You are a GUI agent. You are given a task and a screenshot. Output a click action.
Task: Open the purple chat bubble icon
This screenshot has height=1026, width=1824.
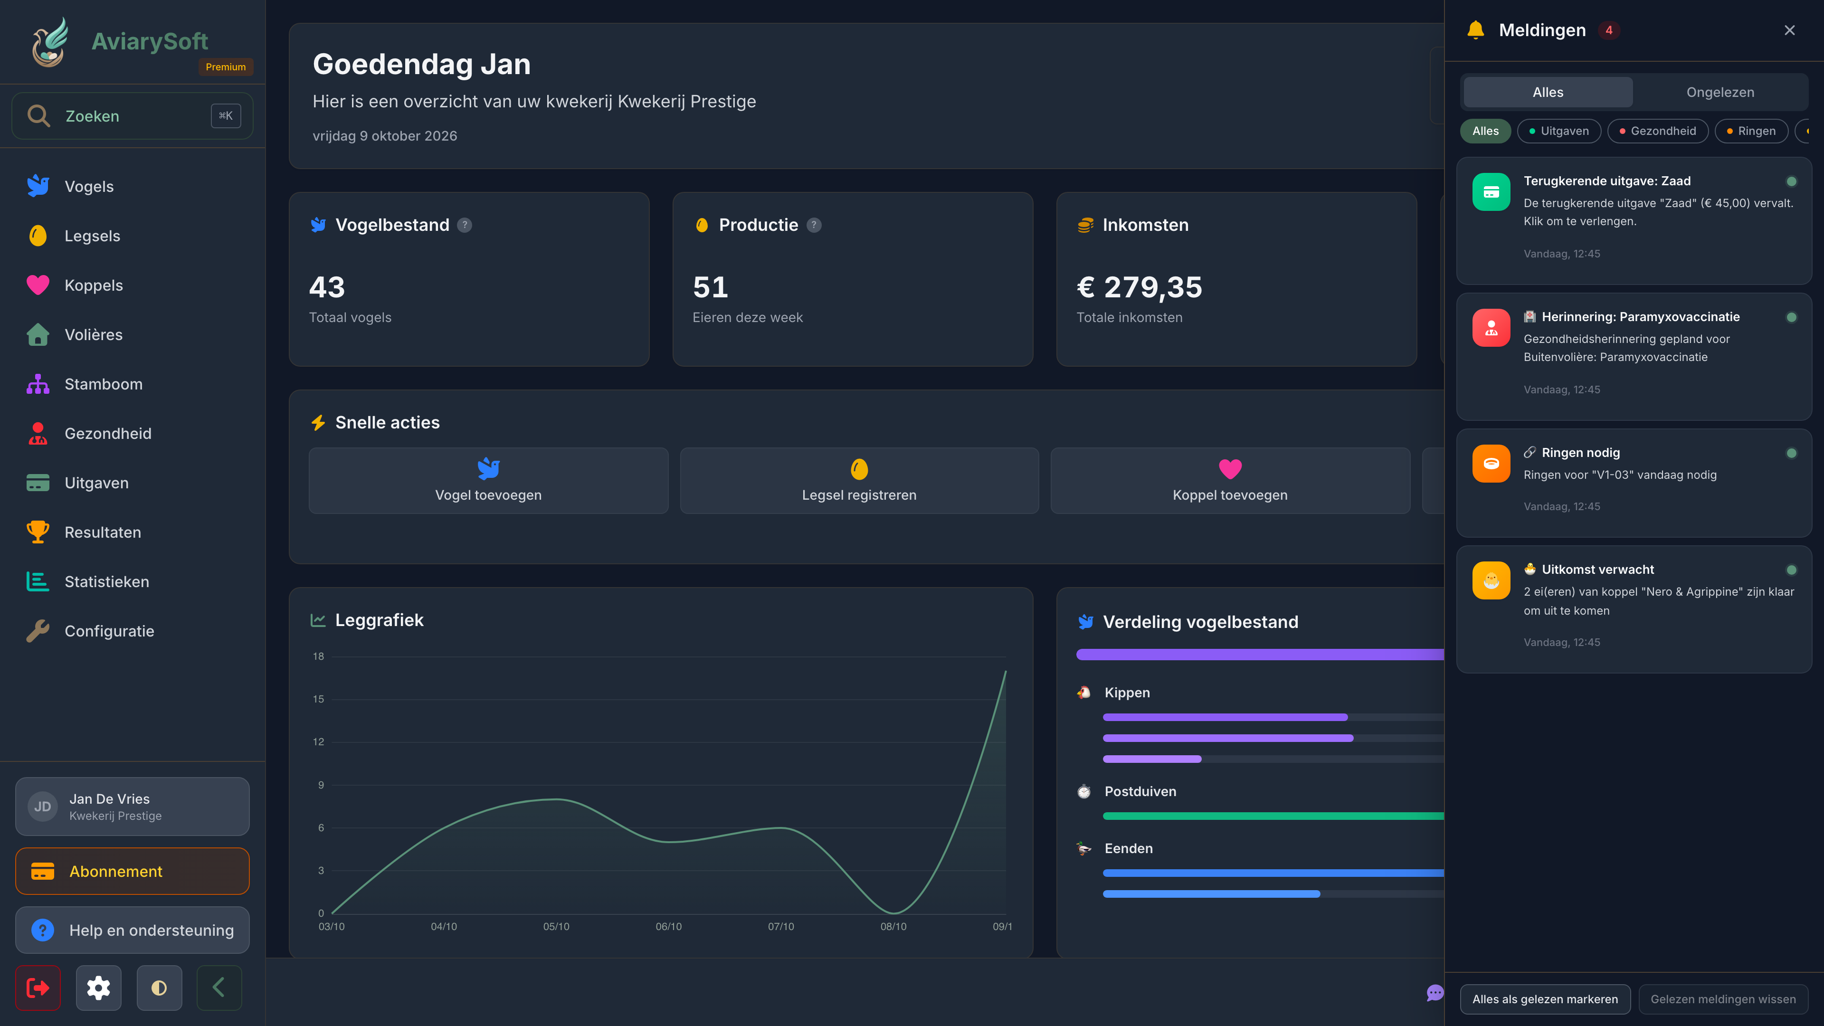pyautogui.click(x=1434, y=993)
